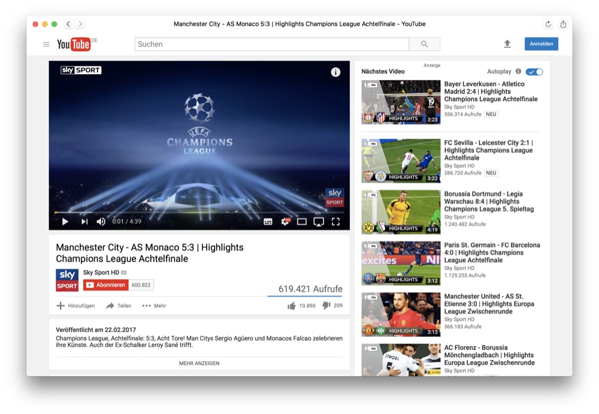Enter fullscreen mode
Screen dimensions: 599x414
click(336, 222)
